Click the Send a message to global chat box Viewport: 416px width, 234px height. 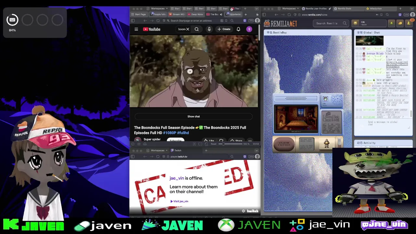[383, 123]
